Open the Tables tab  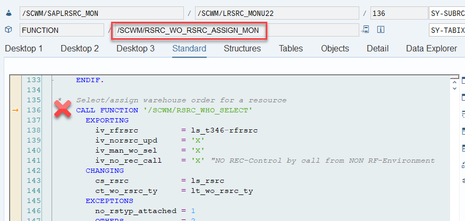(x=291, y=49)
